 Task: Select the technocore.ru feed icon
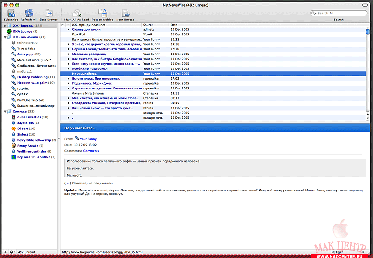(14, 43)
